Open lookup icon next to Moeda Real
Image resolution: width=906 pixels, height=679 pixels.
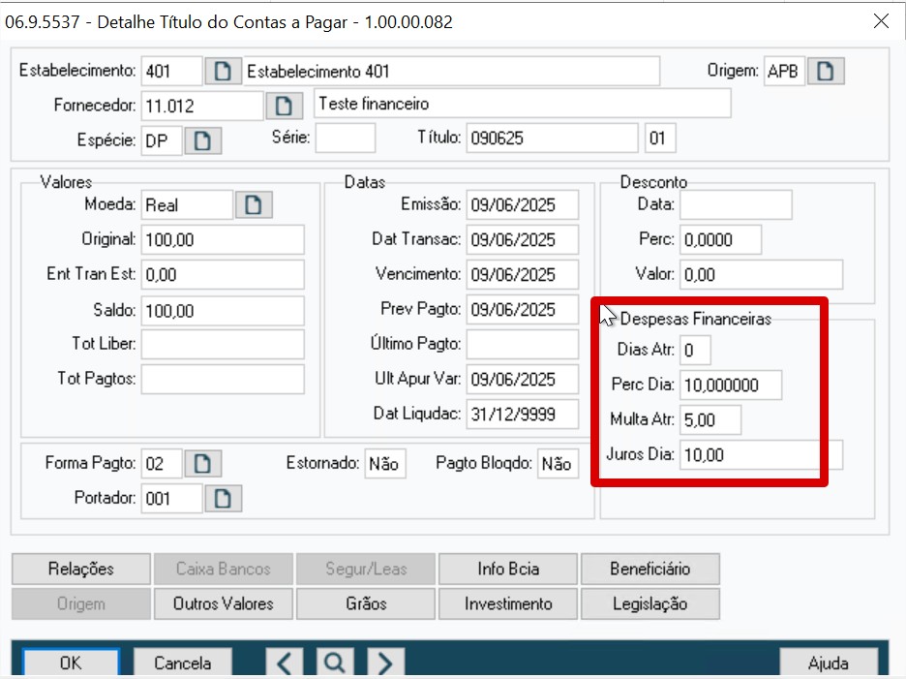(253, 204)
